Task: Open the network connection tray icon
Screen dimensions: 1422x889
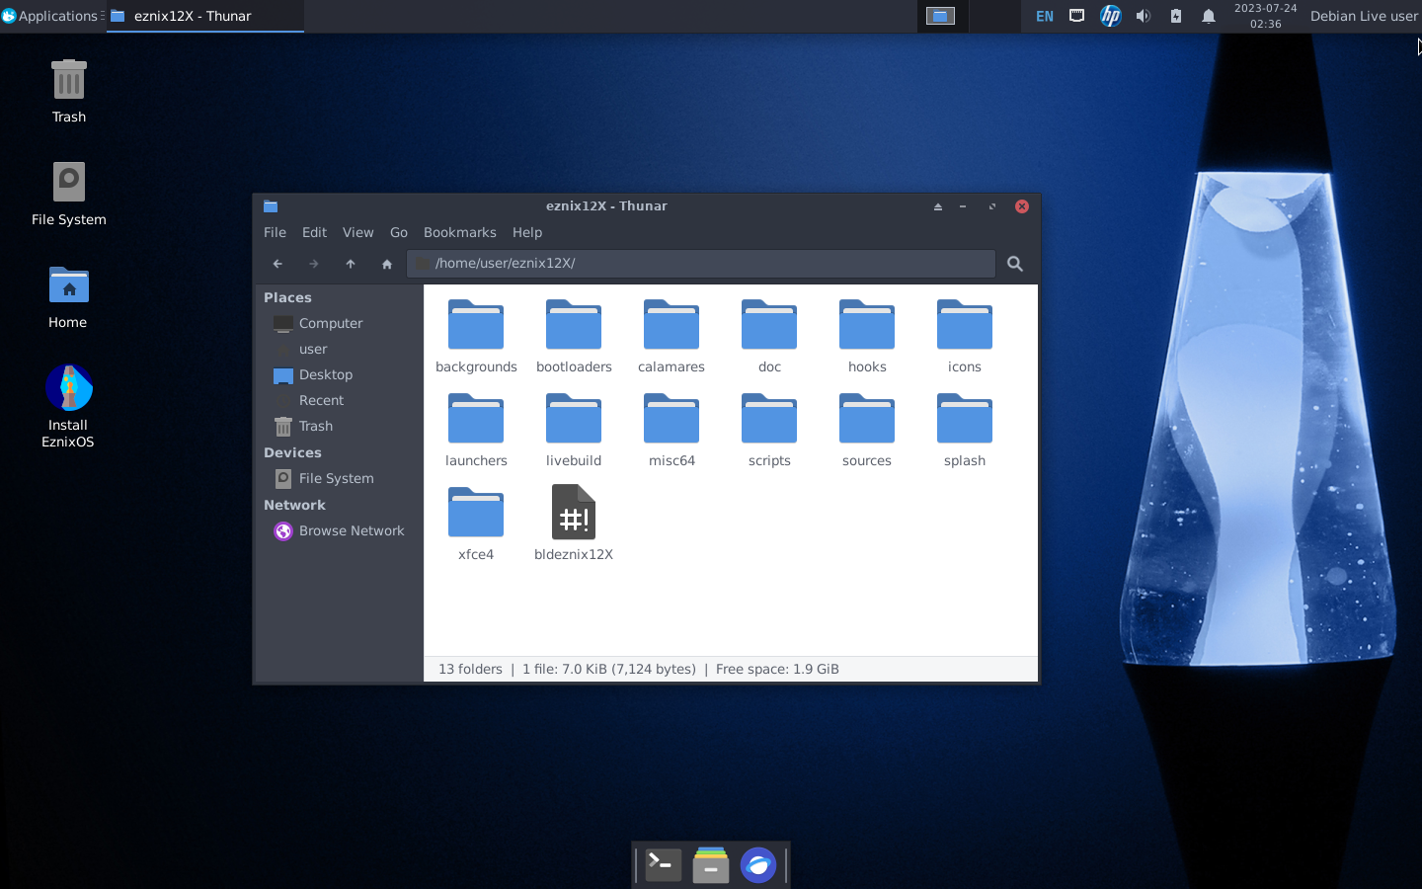Action: coord(1077,16)
